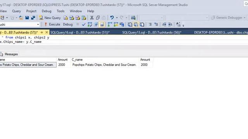Open the View menu
The width and height of the screenshot is (248, 139).
coord(3,11)
